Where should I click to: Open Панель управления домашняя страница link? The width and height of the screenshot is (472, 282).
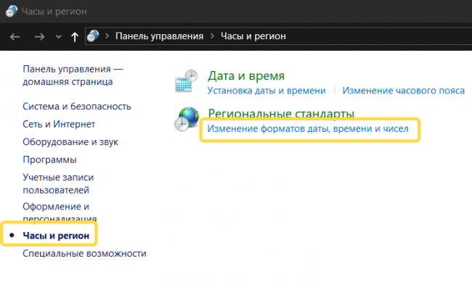73,75
